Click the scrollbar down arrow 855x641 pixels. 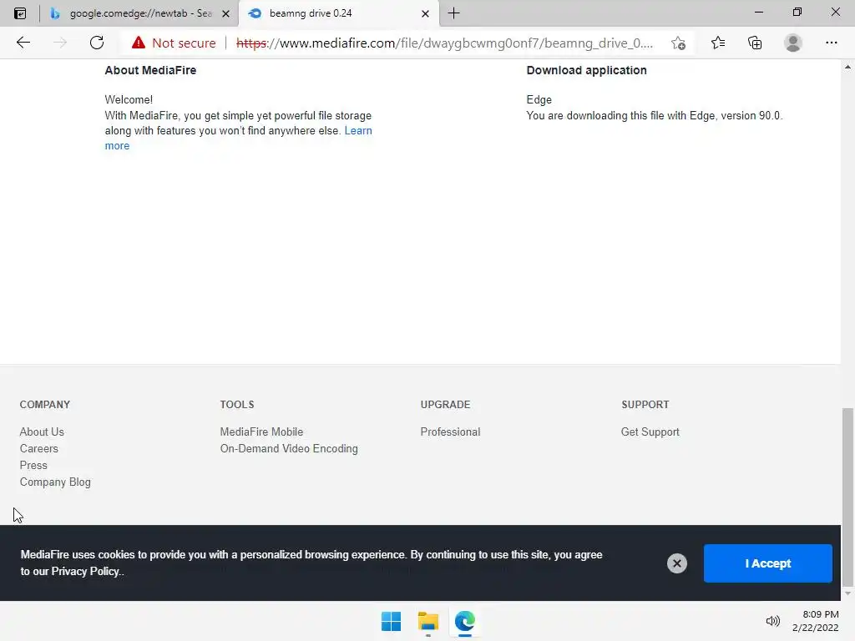(x=847, y=593)
